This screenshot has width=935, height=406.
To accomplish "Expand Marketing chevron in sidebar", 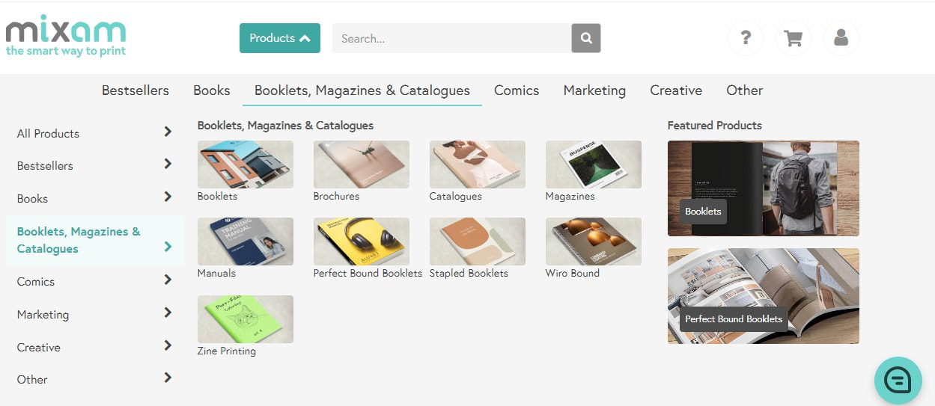I will point(168,313).
